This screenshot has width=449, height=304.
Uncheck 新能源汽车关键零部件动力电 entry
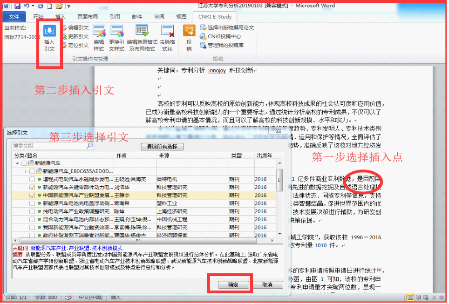[x=32, y=187]
